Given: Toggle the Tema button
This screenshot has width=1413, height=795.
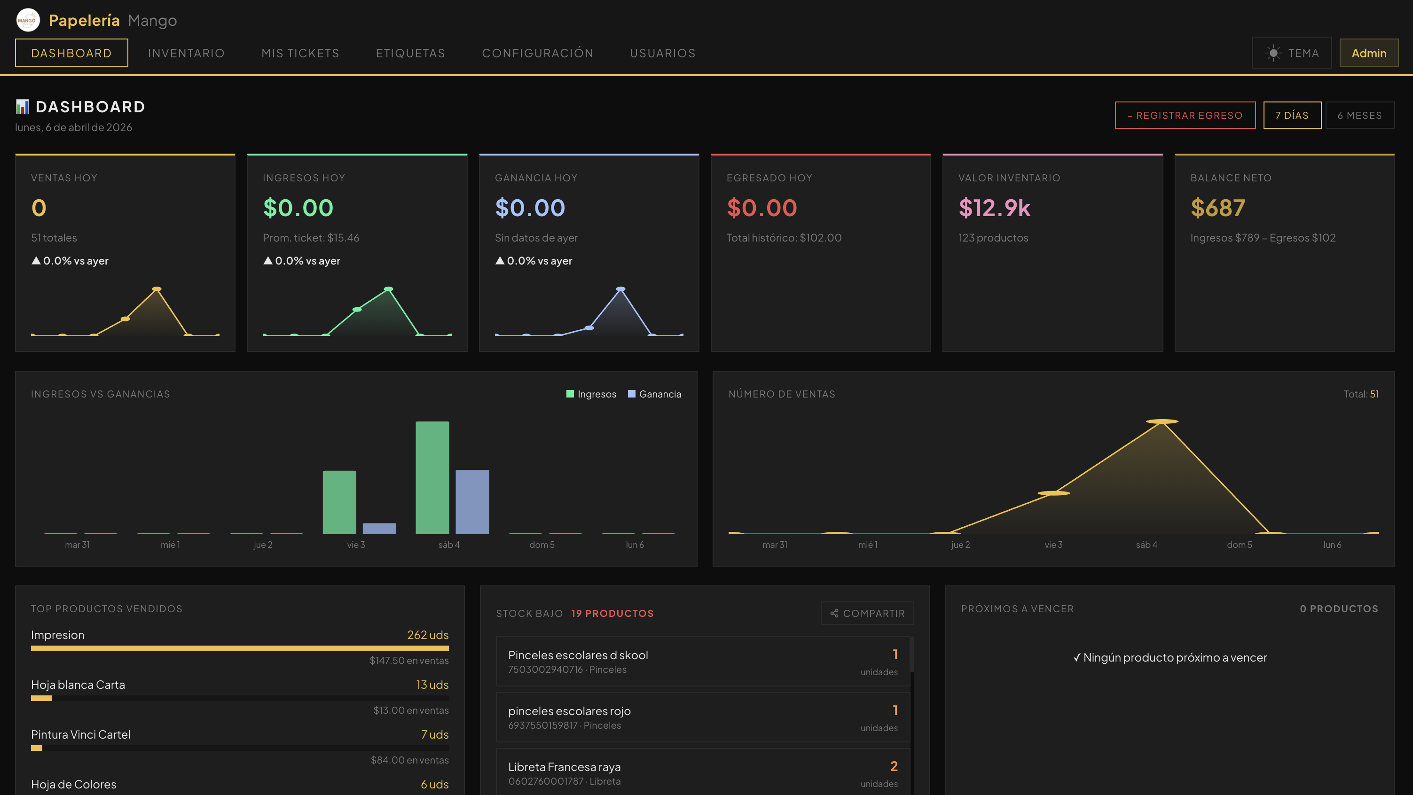Looking at the screenshot, I should coord(1292,53).
